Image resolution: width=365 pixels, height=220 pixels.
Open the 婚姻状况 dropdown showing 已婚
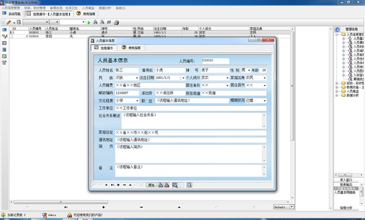264,100
